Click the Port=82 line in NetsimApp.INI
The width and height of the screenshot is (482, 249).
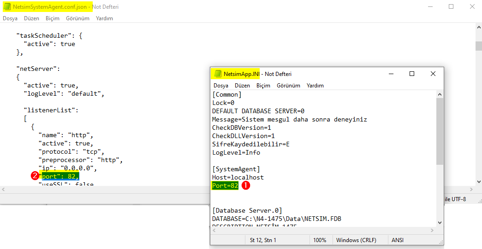tap(226, 185)
